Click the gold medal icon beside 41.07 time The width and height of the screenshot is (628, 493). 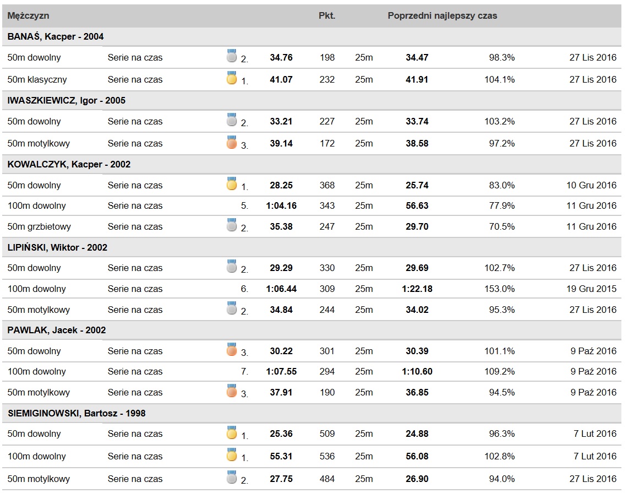pyautogui.click(x=232, y=78)
